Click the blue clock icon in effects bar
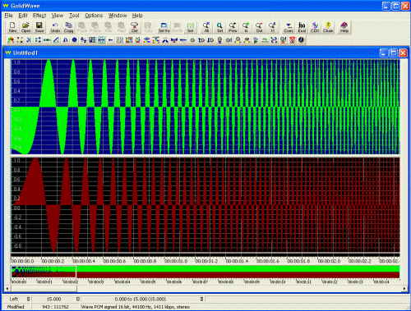The height and width of the screenshot is (311, 411). pos(302,40)
